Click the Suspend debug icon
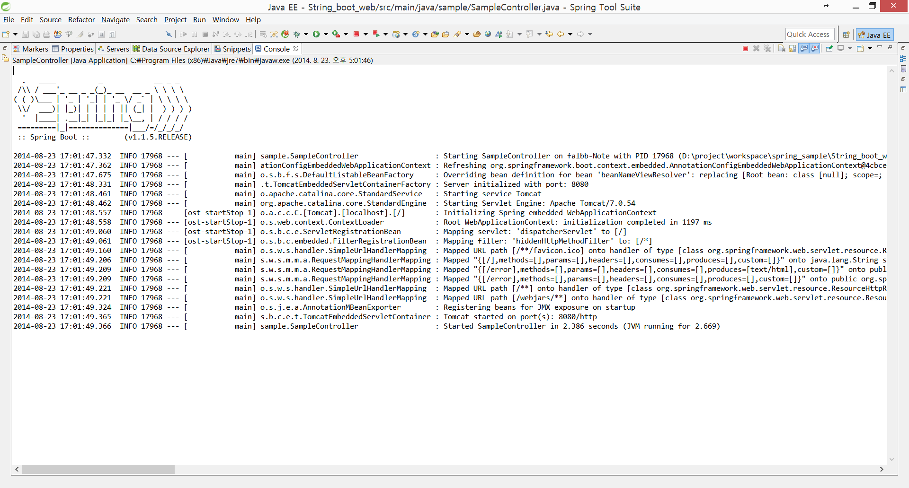The height and width of the screenshot is (488, 909). pyautogui.click(x=194, y=34)
